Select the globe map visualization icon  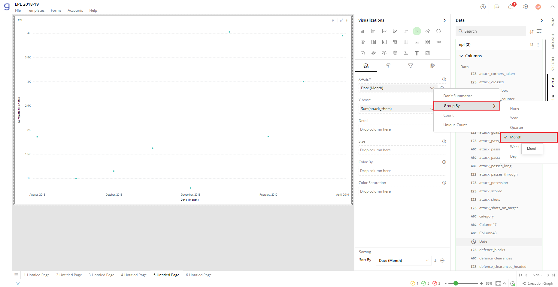(x=395, y=53)
